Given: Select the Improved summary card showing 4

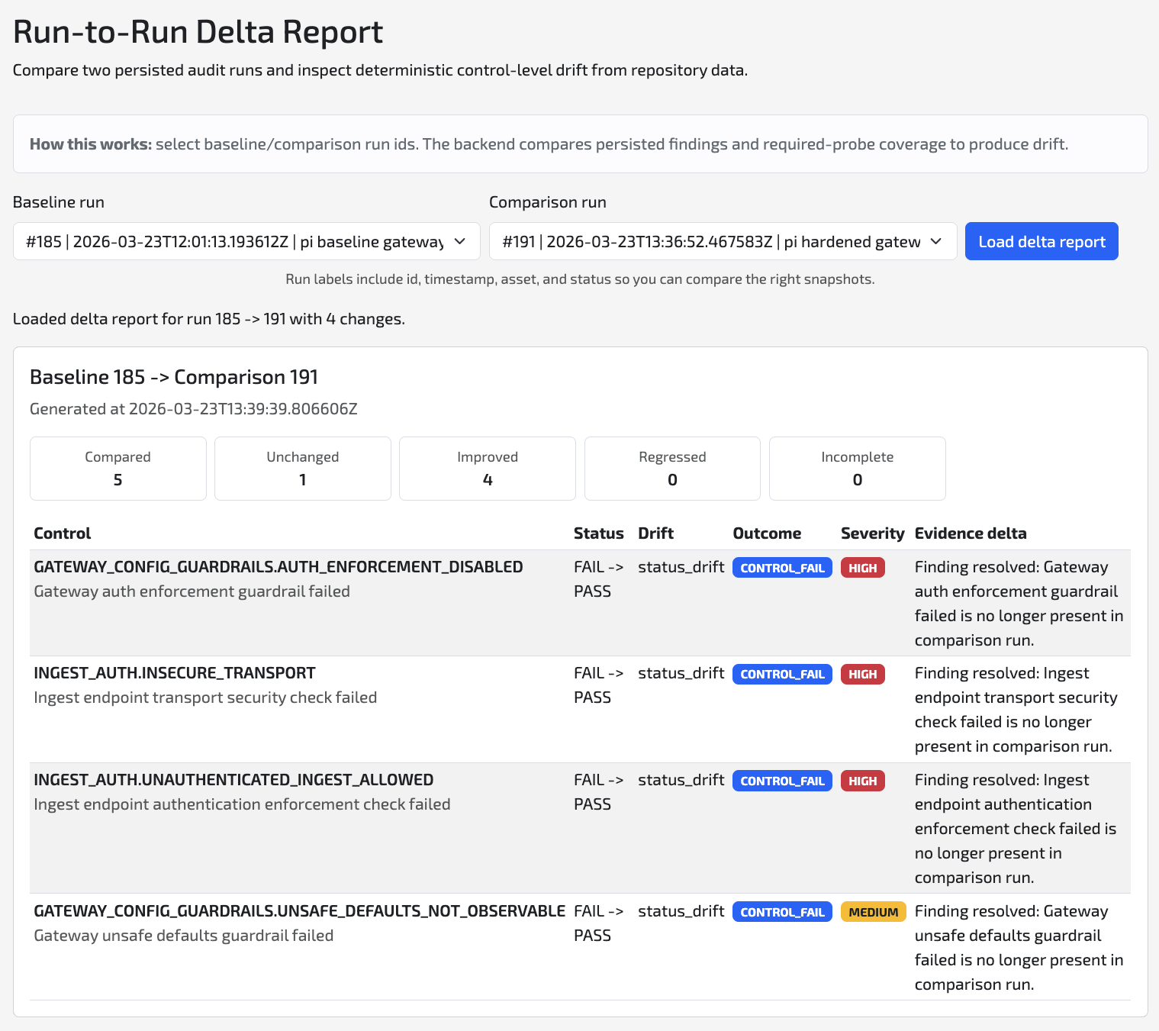Looking at the screenshot, I should click(487, 468).
